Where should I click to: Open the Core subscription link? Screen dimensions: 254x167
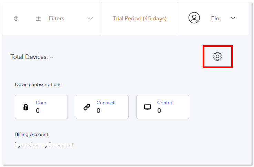(41, 103)
